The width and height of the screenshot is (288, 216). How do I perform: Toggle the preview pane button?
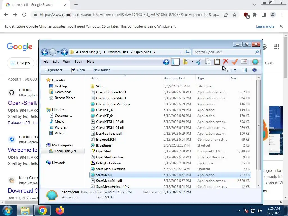(x=244, y=70)
